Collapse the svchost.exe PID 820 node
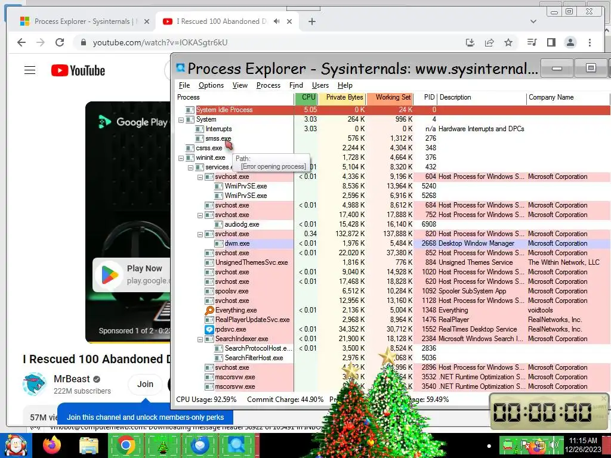 pos(200,234)
